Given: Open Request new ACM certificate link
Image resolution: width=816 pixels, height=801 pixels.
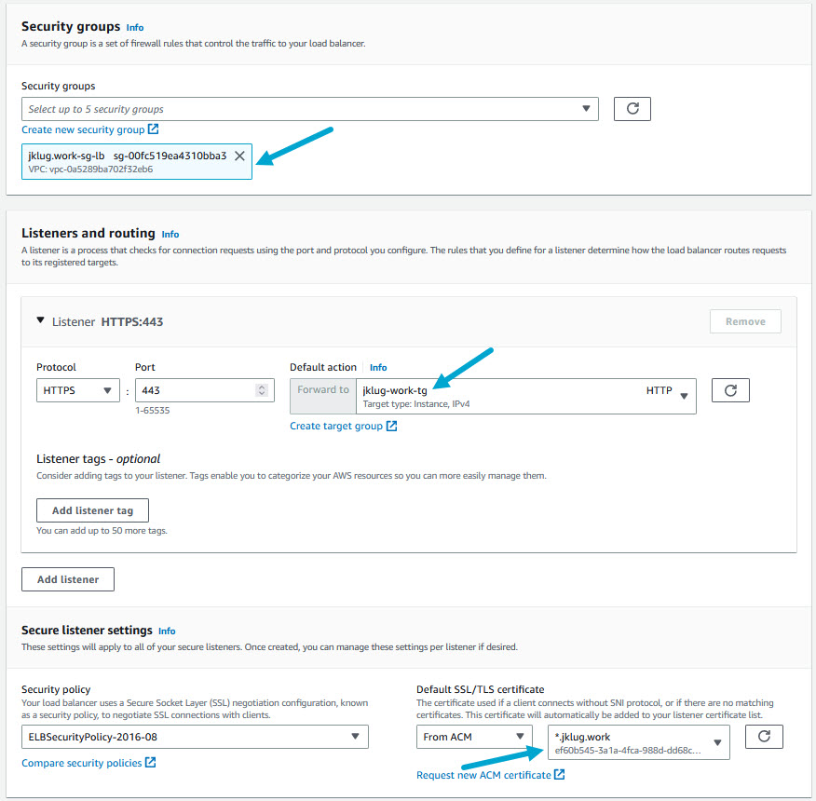Looking at the screenshot, I should (x=490, y=775).
